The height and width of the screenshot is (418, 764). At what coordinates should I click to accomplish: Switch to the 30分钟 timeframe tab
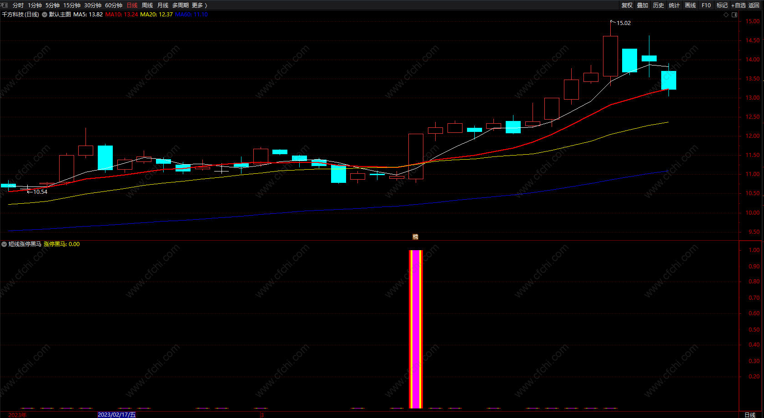pos(93,5)
